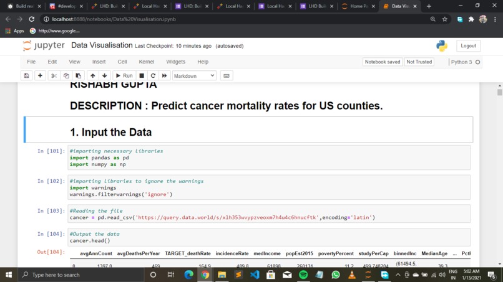Restart kernel and run all cells
The image size is (503, 282).
165,76
